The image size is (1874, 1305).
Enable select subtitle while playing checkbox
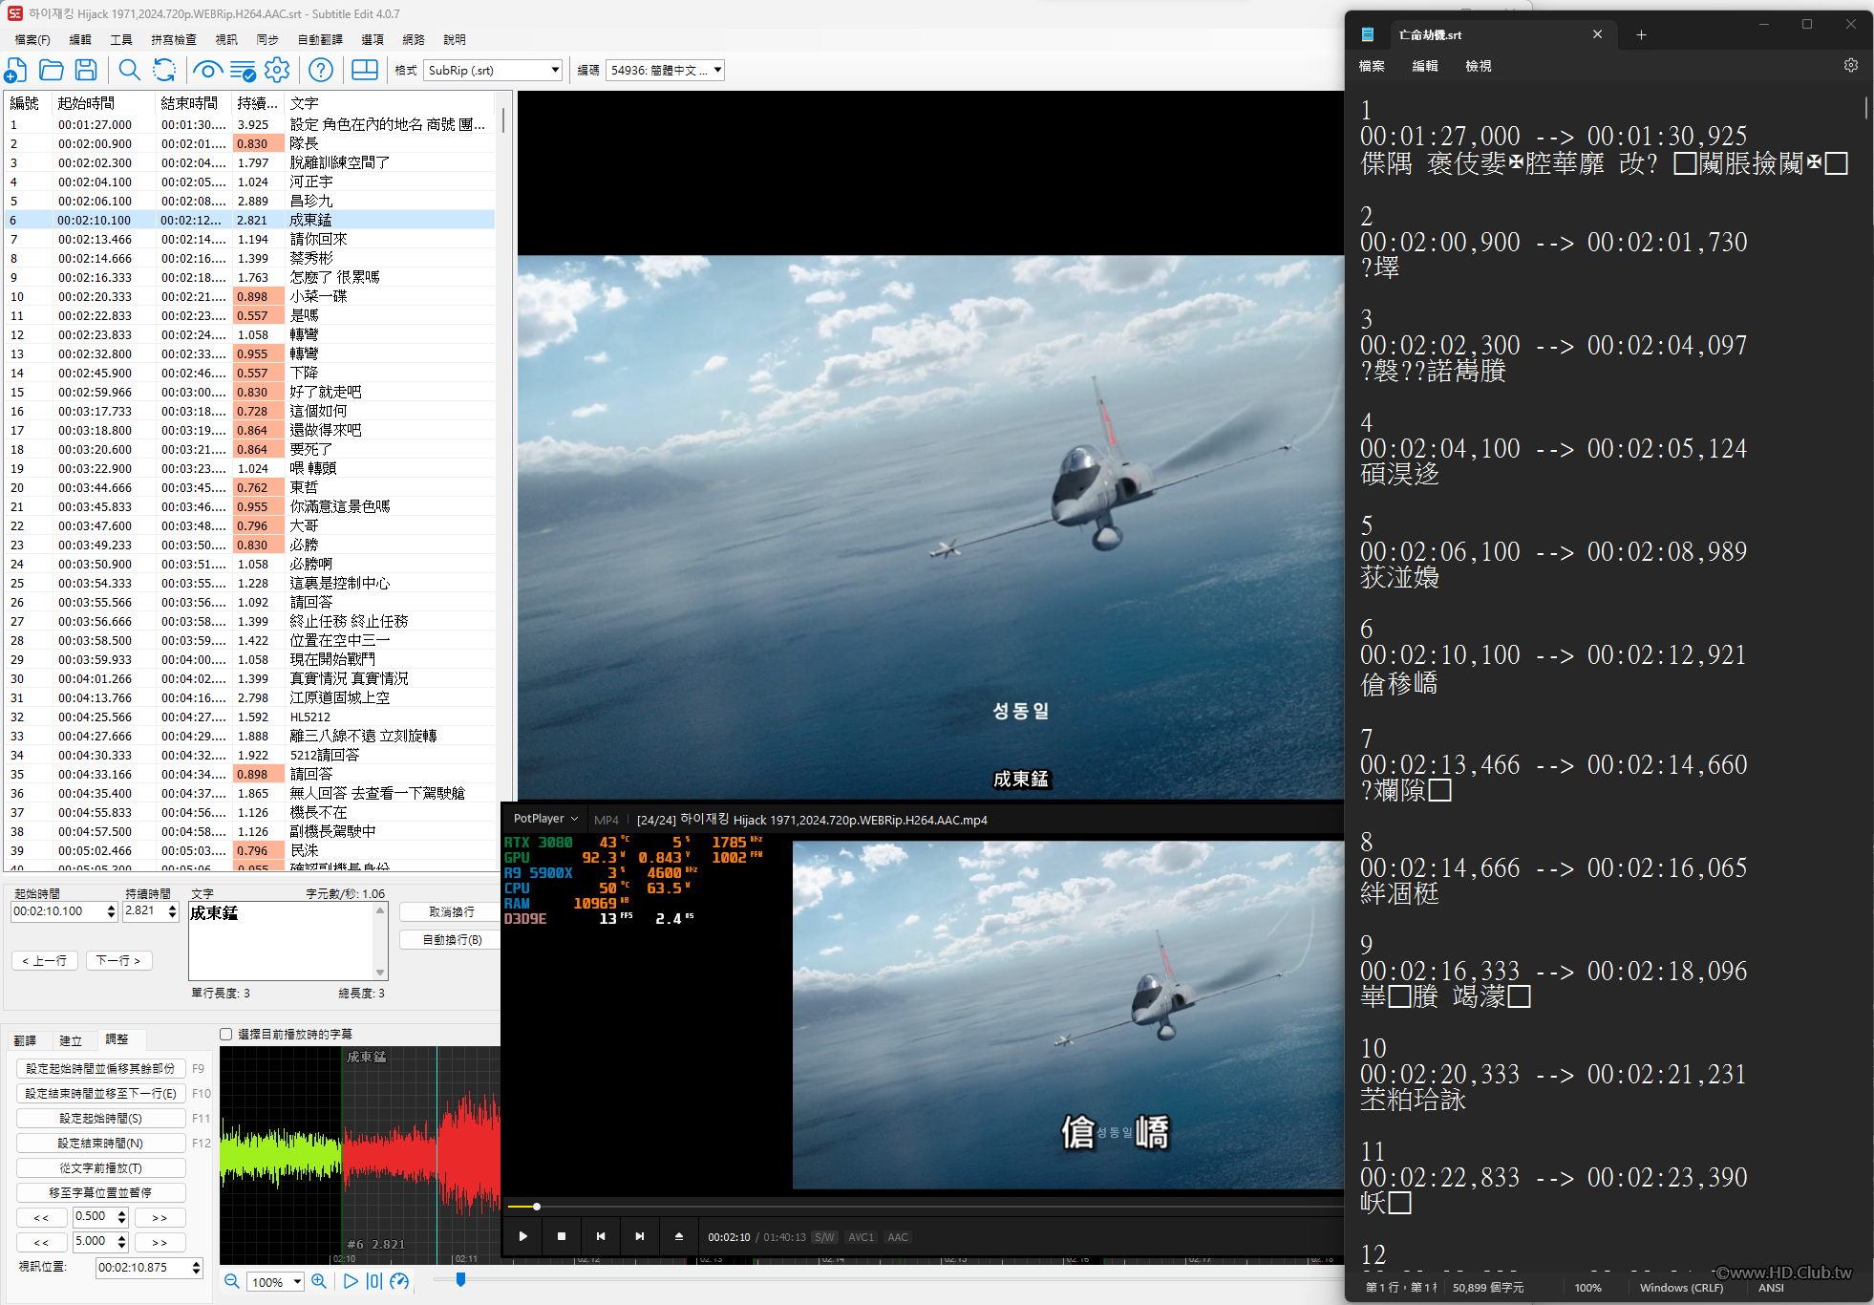[x=226, y=1034]
